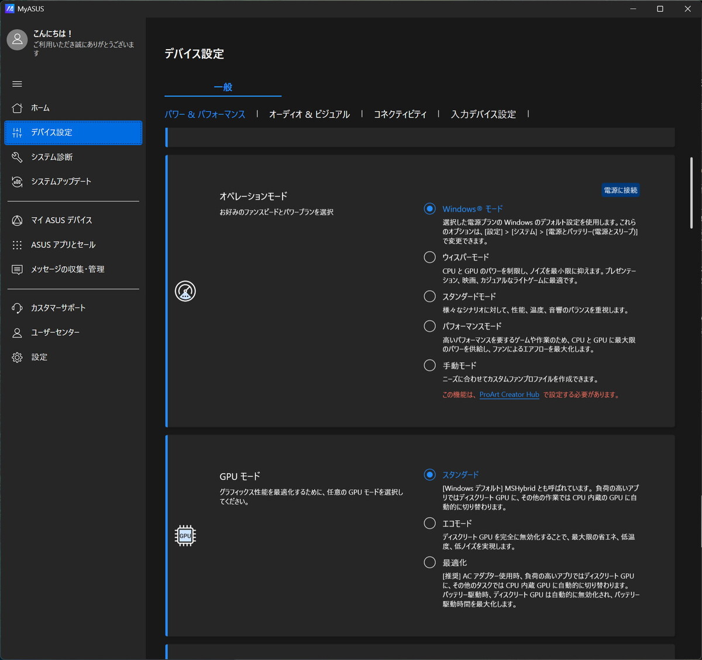This screenshot has height=660, width=702.
Task: Switch to the 一般 tab
Action: pos(223,87)
